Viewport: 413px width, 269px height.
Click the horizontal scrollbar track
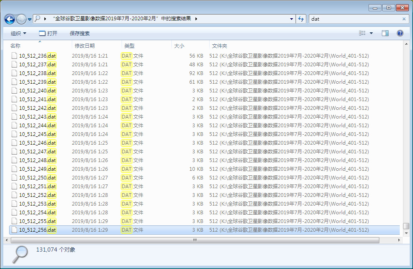click(x=195, y=240)
